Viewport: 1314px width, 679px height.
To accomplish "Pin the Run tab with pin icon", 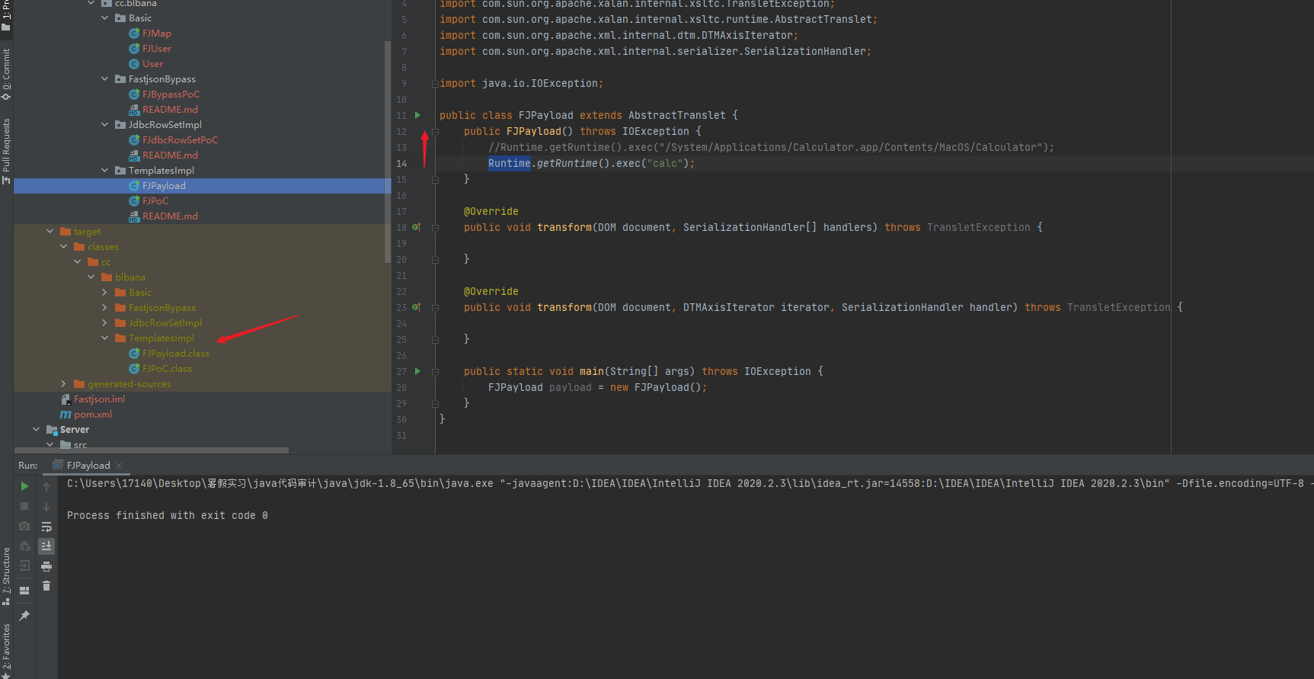I will click(x=24, y=615).
